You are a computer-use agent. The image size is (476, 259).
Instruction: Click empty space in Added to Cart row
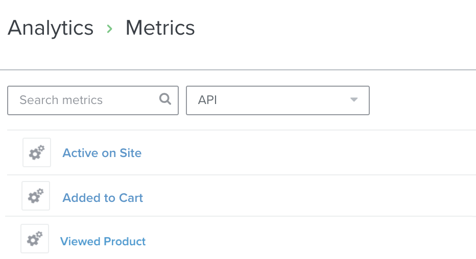tap(306, 197)
